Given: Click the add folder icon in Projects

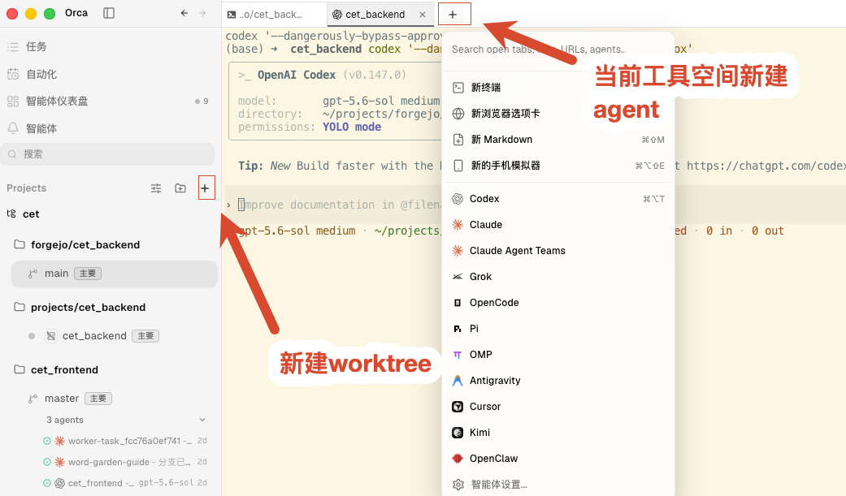Looking at the screenshot, I should (x=180, y=188).
